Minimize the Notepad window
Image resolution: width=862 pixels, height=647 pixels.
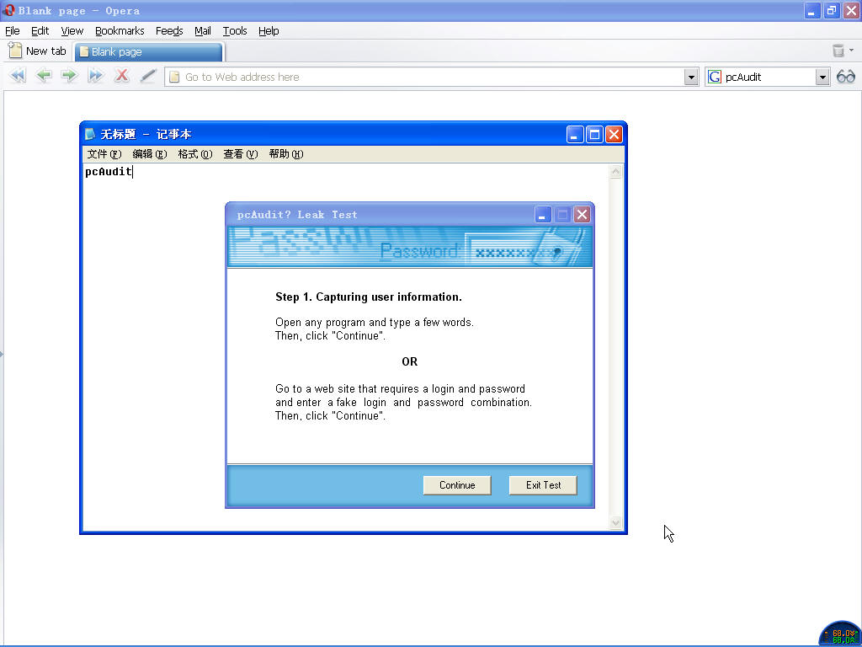(575, 134)
